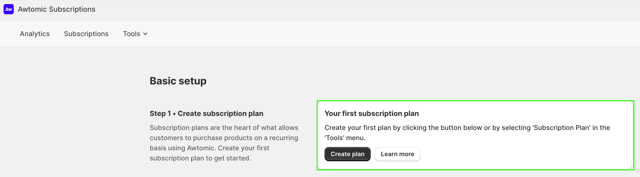
Task: Click the 'Subscription Plan' phrase in card instructions
Action: [x=561, y=128]
